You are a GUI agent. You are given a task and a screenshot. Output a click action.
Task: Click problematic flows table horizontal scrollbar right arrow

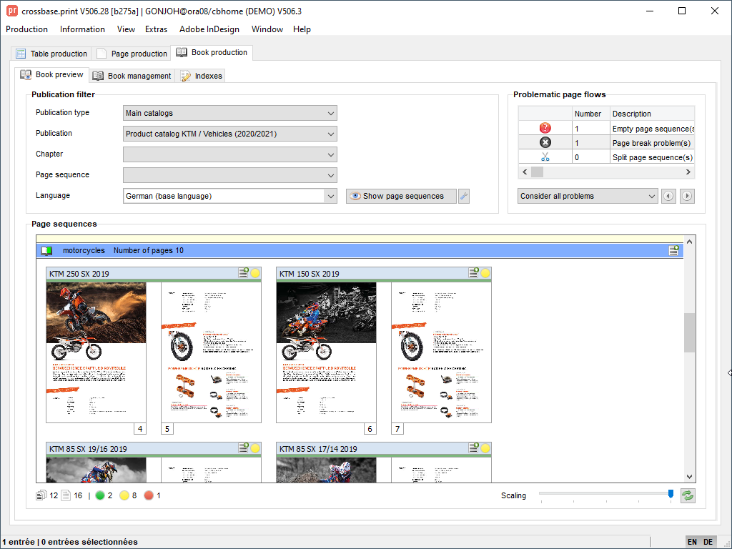coord(688,172)
